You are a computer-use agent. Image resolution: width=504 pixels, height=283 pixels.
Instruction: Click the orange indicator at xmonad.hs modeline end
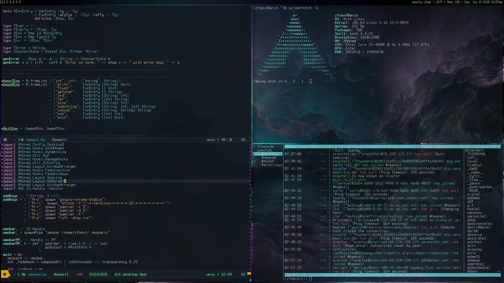point(249,274)
